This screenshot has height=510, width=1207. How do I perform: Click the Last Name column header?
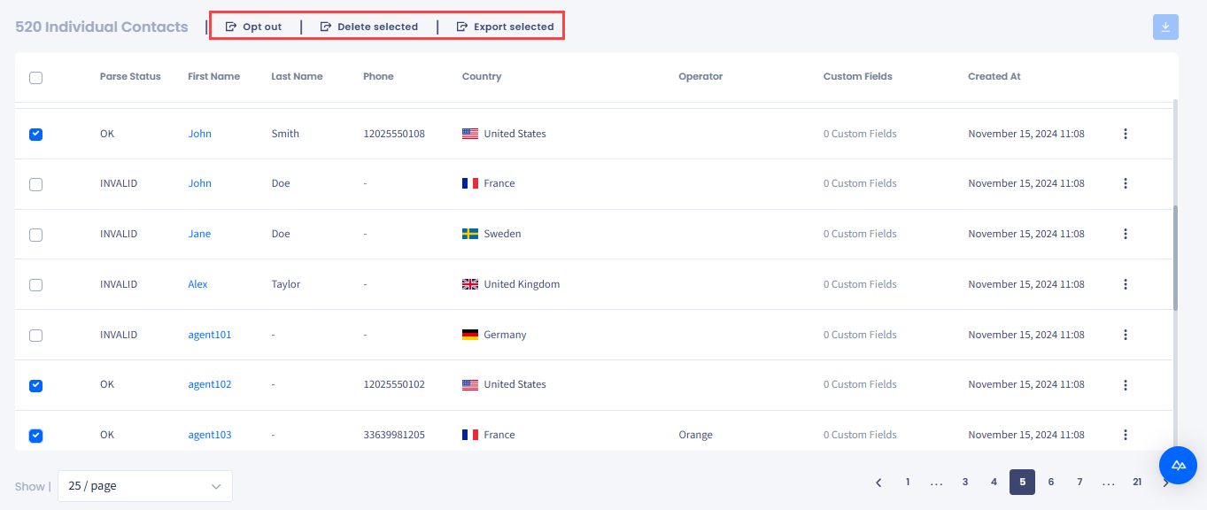point(297,76)
